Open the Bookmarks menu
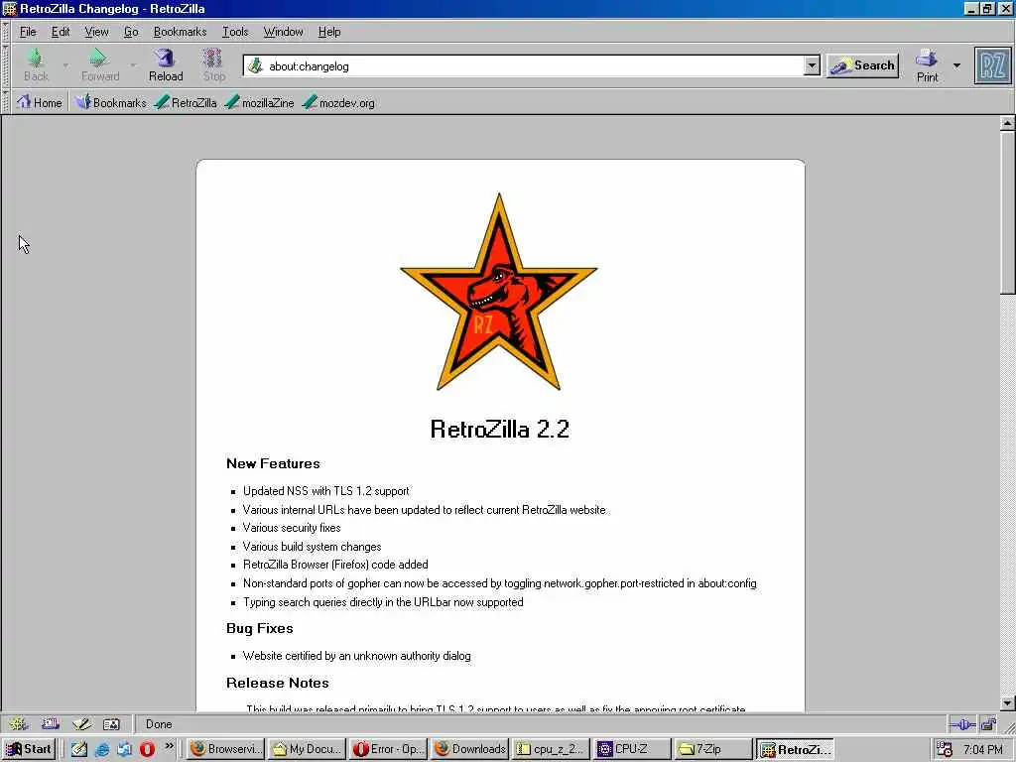 click(180, 32)
